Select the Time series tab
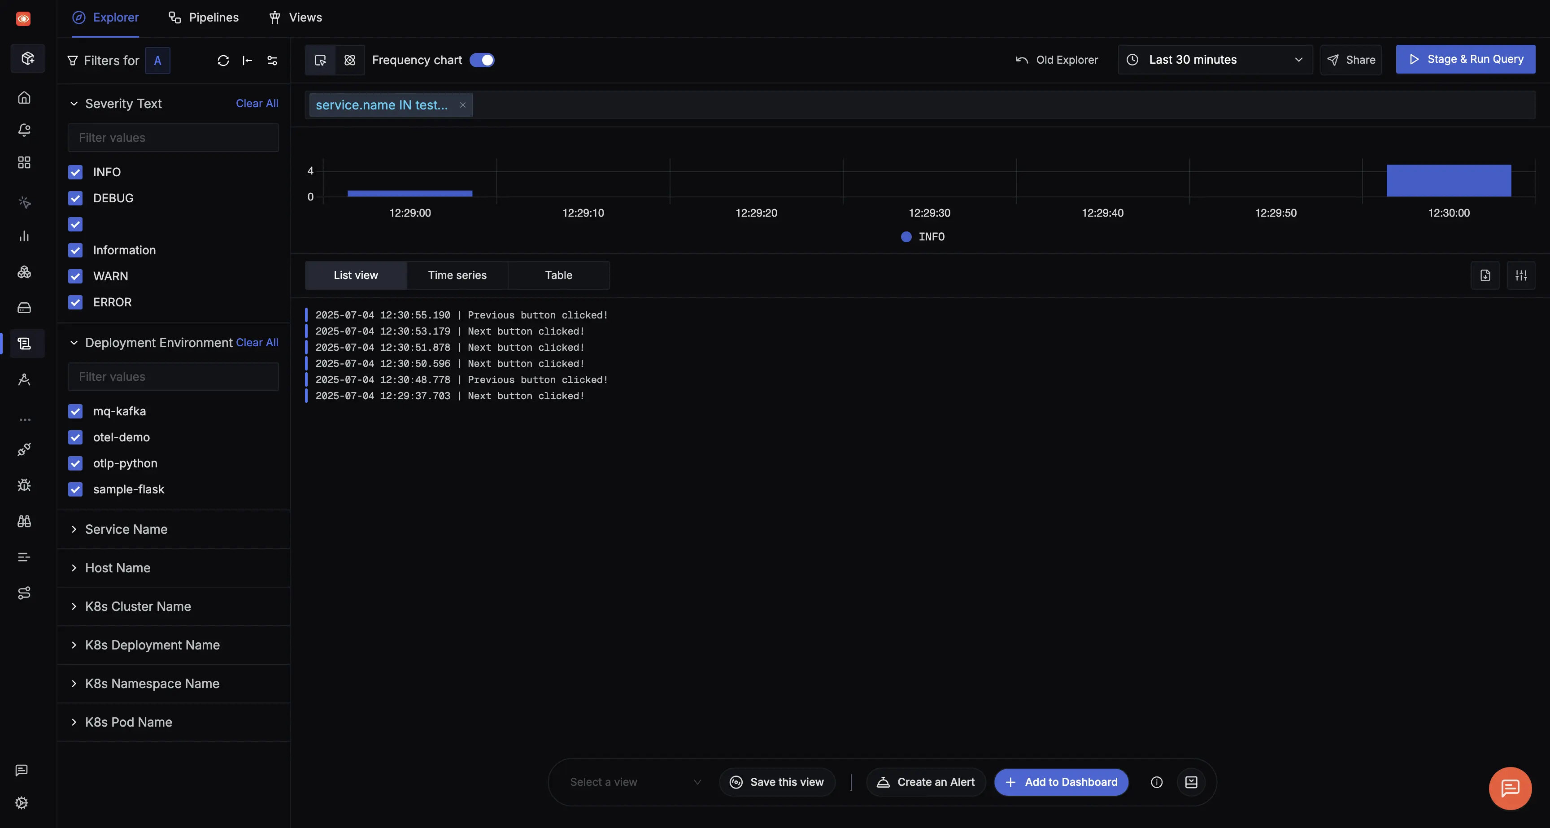Screen dimensions: 1550x828 point(457,275)
